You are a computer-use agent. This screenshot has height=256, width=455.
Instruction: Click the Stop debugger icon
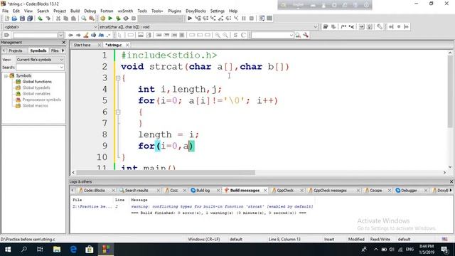coord(252,18)
